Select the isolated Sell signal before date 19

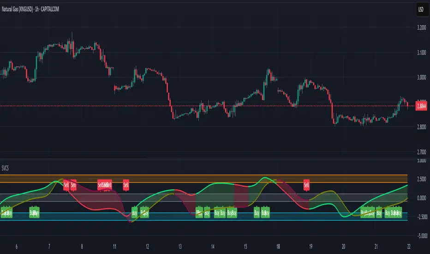pos(306,185)
